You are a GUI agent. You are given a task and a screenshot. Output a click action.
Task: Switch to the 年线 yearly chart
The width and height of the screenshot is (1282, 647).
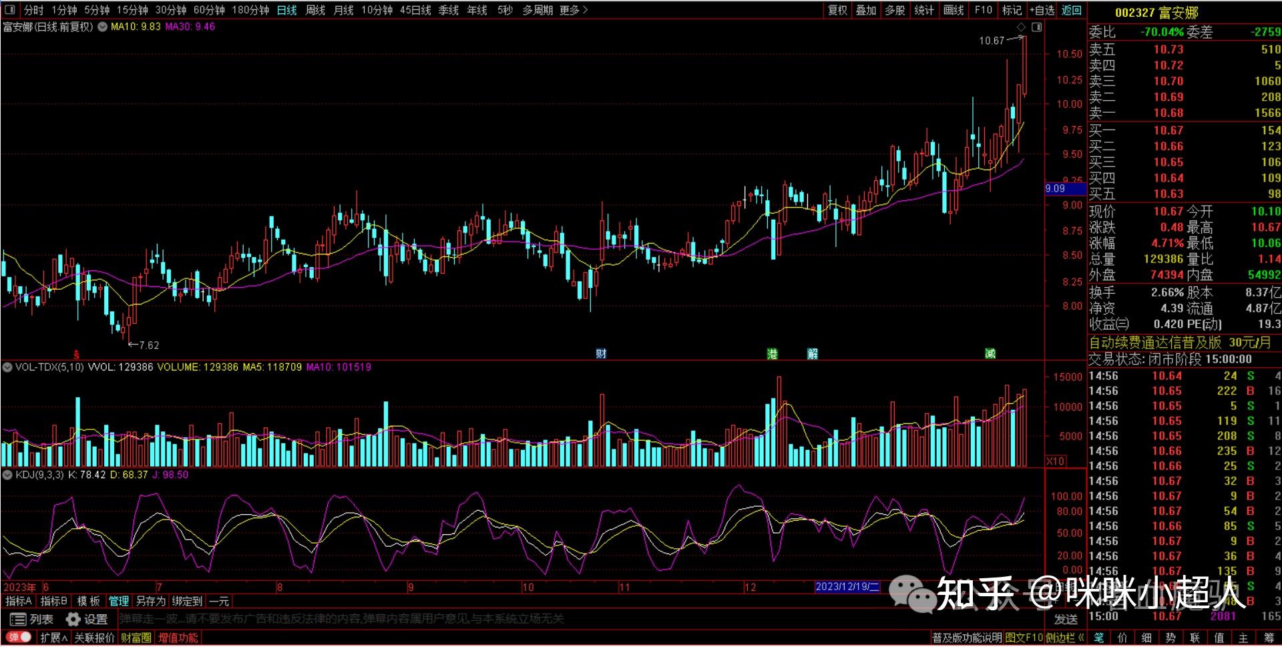click(477, 10)
